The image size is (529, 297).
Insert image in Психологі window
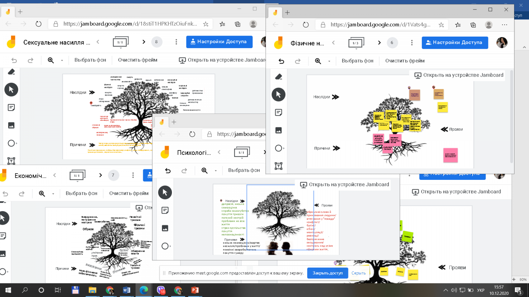tap(165, 228)
